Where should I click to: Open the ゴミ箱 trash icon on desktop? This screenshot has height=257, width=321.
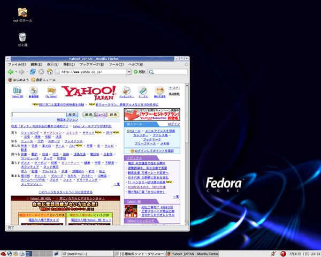coord(22,38)
